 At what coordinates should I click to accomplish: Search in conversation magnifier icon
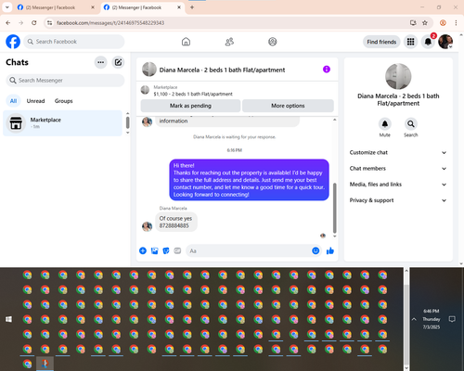click(411, 124)
